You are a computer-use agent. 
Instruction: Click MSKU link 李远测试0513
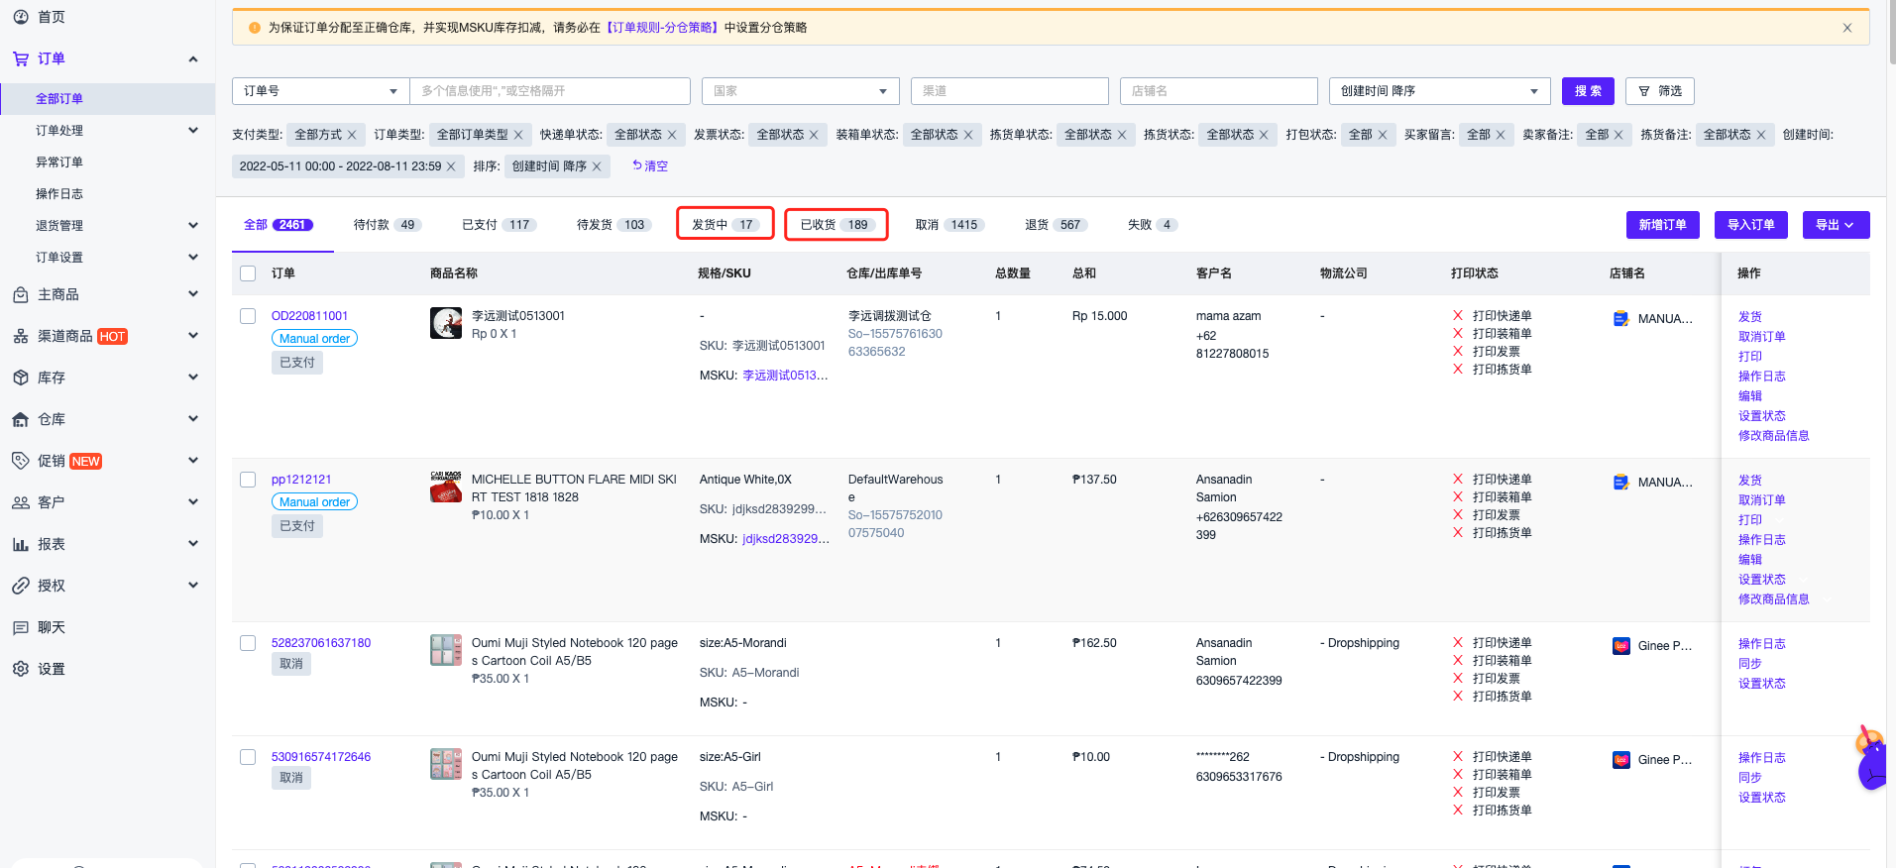pyautogui.click(x=785, y=376)
